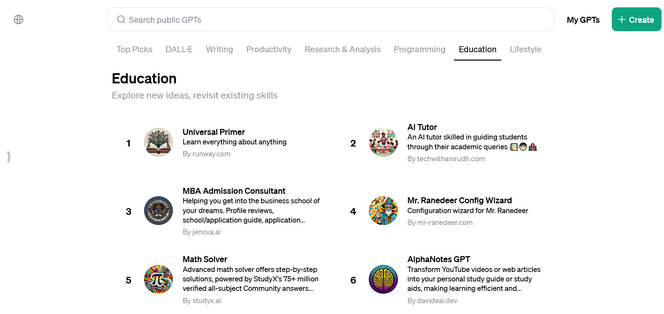Select the Programming tab
Viewport: 664px width, 314px height.
pos(420,49)
